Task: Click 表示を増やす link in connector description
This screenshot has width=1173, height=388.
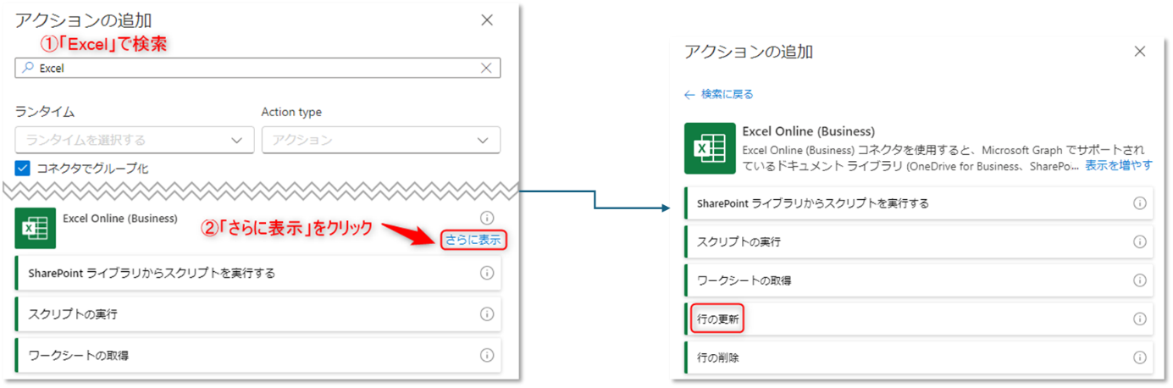Action: pos(1119,165)
